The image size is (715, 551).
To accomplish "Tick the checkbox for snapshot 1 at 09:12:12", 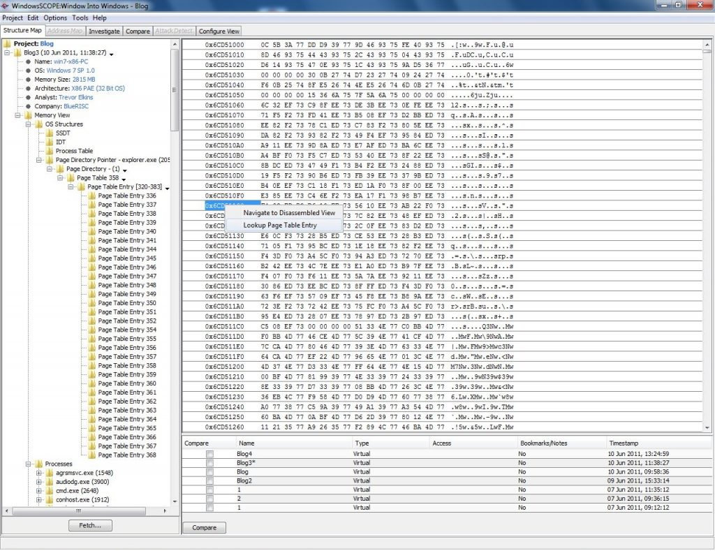I will (209, 508).
